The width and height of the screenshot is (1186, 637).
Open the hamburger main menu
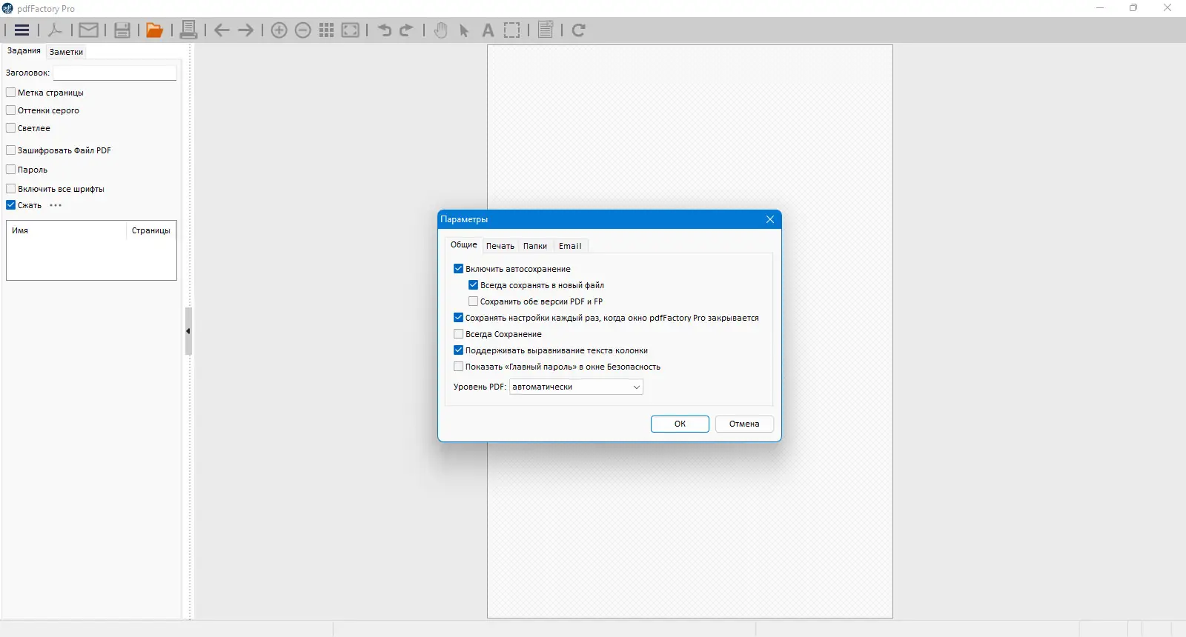point(22,30)
